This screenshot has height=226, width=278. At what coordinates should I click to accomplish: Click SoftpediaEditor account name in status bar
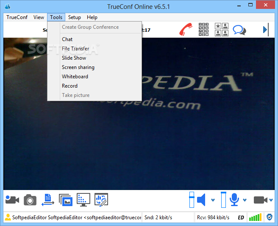coord(77,217)
